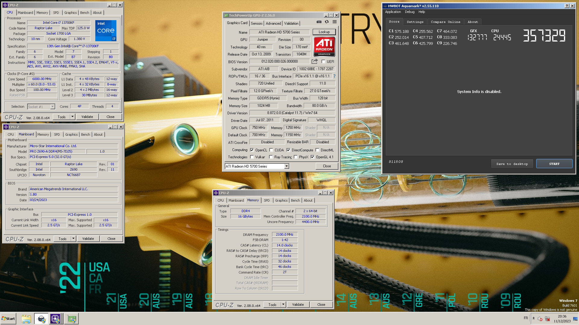Image resolution: width=579 pixels, height=325 pixels.
Task: Click Save to desktop button
Action: coord(512,164)
